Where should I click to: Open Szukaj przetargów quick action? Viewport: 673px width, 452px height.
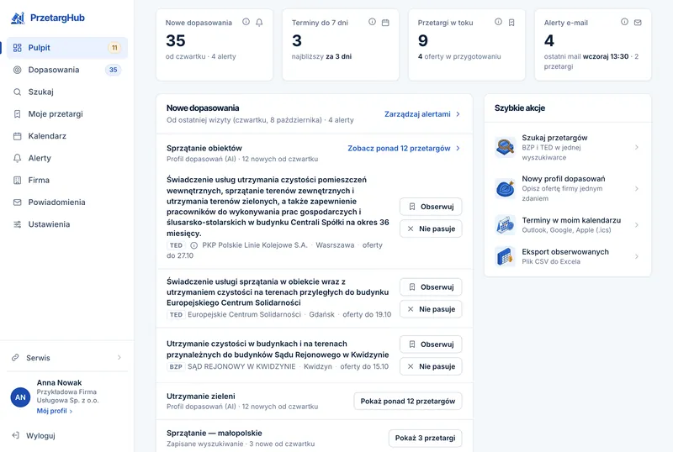(567, 148)
